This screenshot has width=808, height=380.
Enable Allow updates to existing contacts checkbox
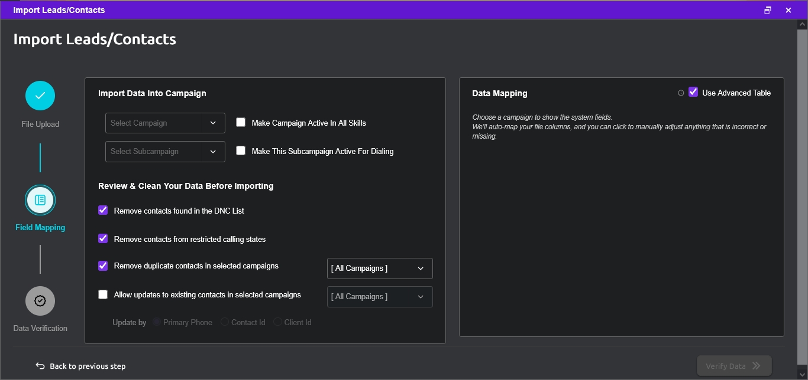point(103,294)
